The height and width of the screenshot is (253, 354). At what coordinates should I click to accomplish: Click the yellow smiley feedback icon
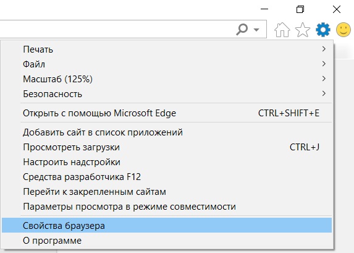tap(343, 30)
